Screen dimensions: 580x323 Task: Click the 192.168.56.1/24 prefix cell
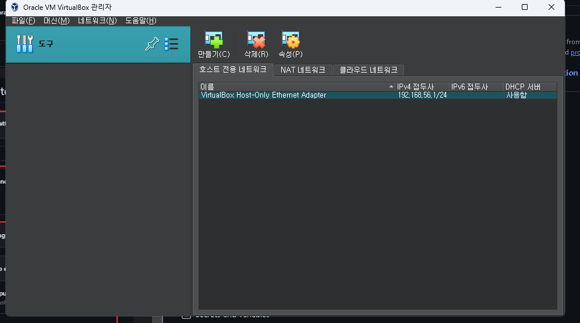[x=422, y=95]
